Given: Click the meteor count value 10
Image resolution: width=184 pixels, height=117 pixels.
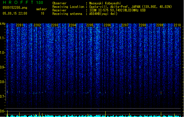Looking at the screenshot, I should coord(42,13).
